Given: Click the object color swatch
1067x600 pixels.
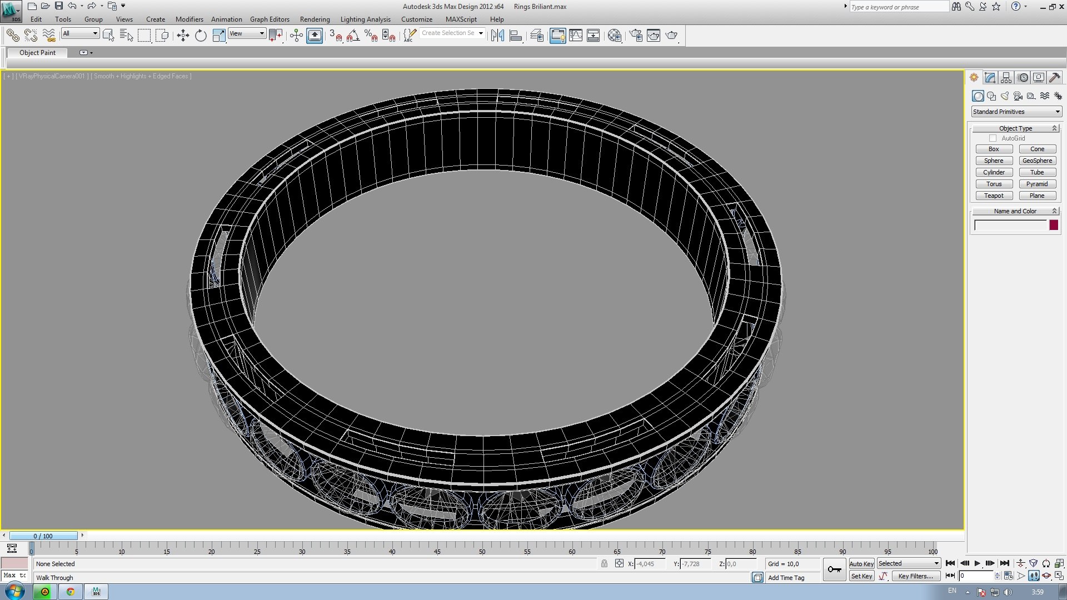Looking at the screenshot, I should pos(1054,225).
